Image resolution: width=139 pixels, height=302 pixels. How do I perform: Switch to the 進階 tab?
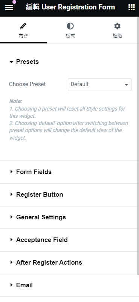coord(117,30)
